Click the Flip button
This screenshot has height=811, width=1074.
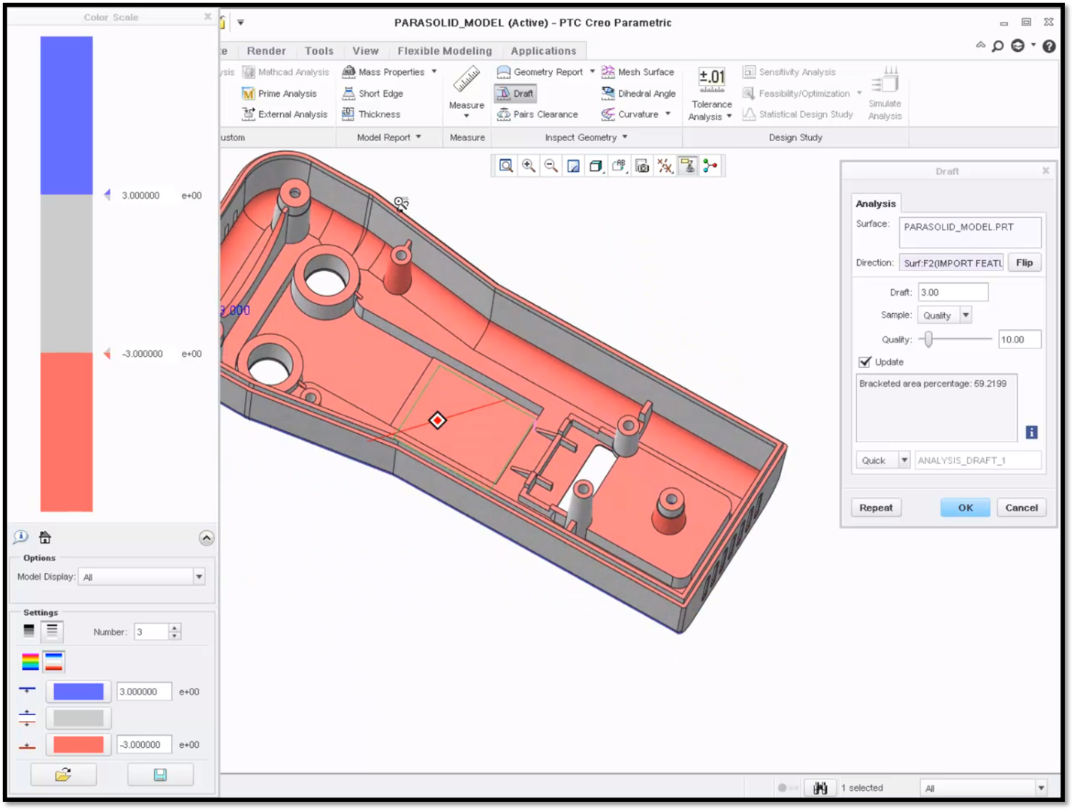tap(1024, 263)
